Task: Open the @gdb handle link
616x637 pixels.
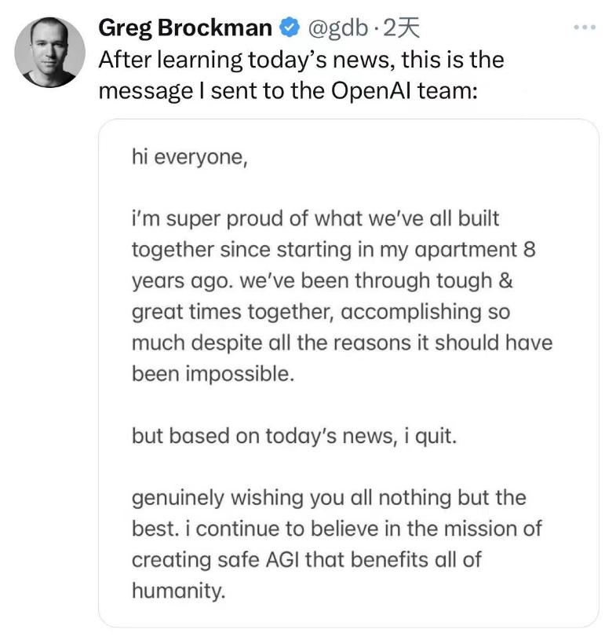Action: tap(337, 28)
